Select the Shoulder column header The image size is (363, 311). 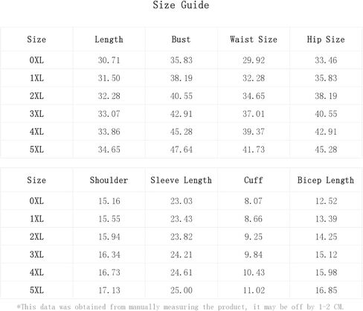[109, 180]
